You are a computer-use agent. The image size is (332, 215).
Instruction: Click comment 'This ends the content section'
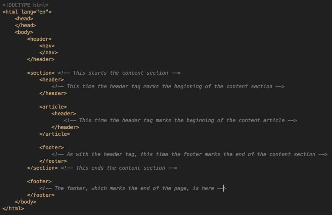point(119,168)
